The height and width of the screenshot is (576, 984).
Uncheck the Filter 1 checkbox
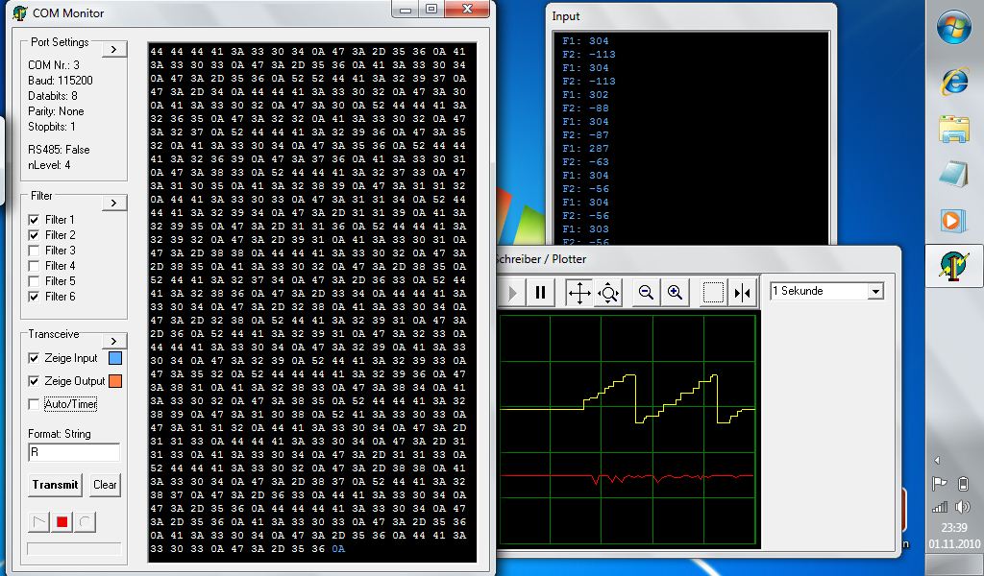point(35,220)
